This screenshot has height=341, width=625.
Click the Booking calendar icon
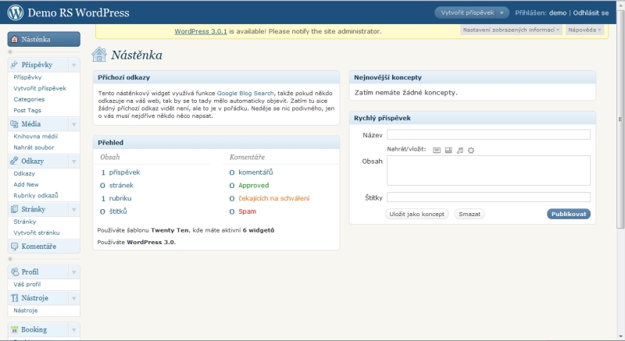coord(14,329)
